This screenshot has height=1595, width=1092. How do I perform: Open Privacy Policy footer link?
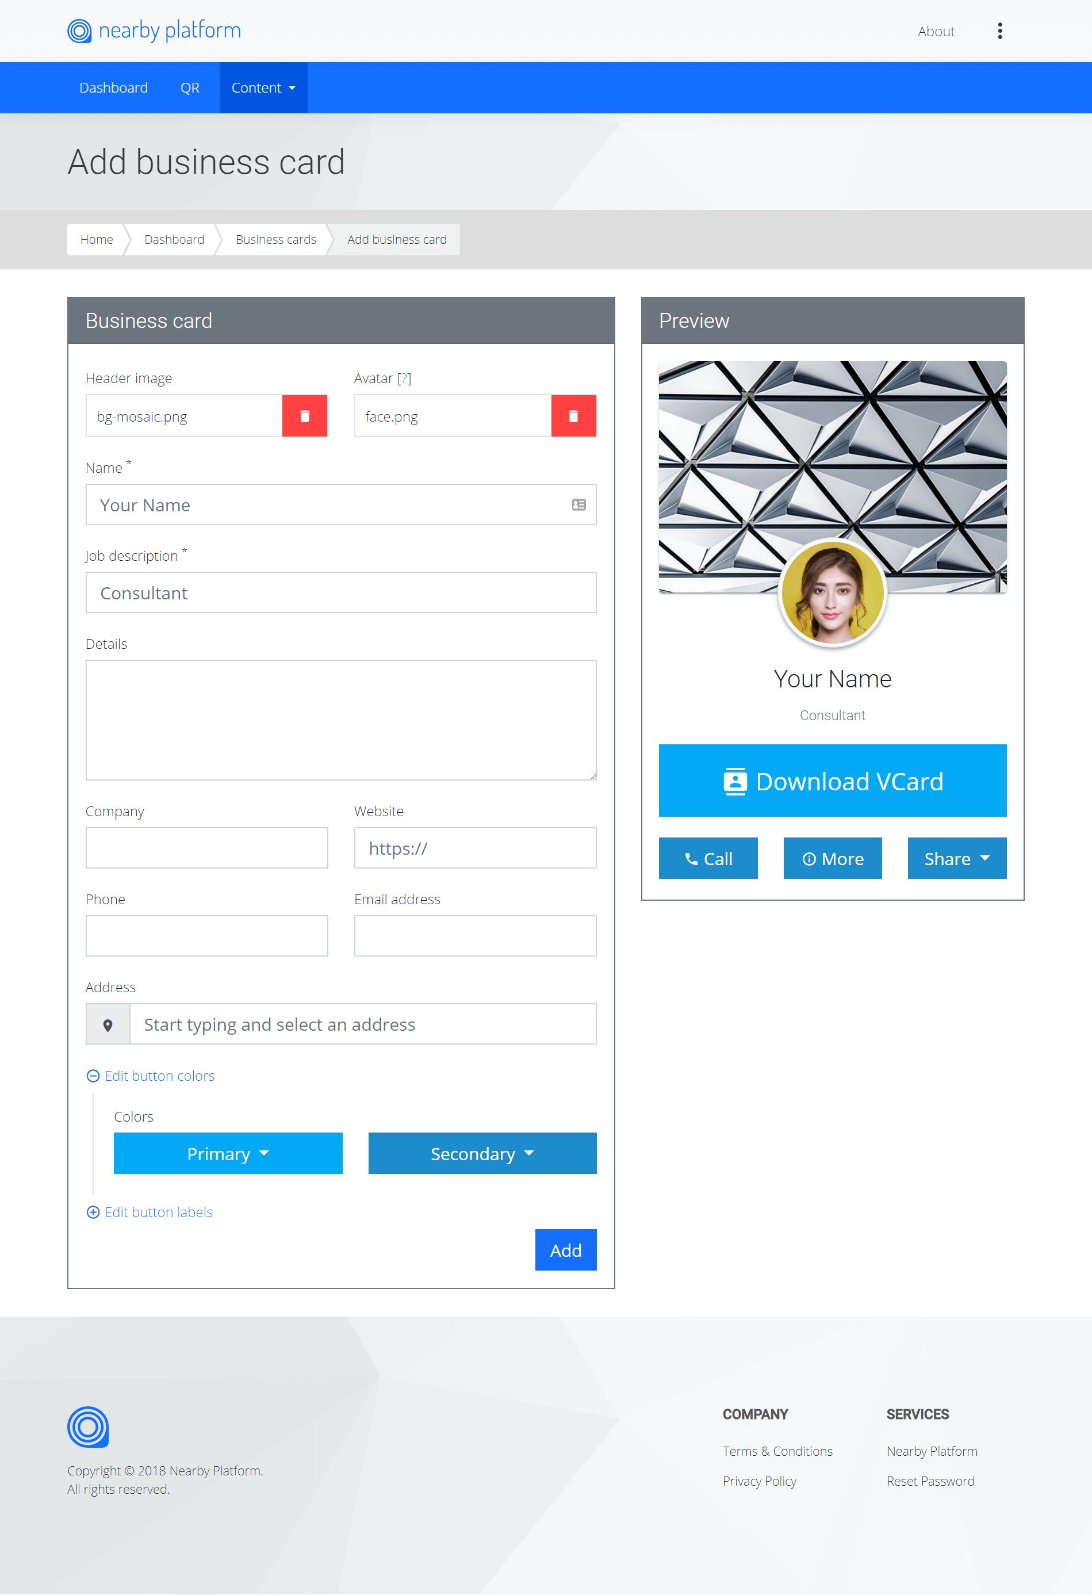(759, 1482)
